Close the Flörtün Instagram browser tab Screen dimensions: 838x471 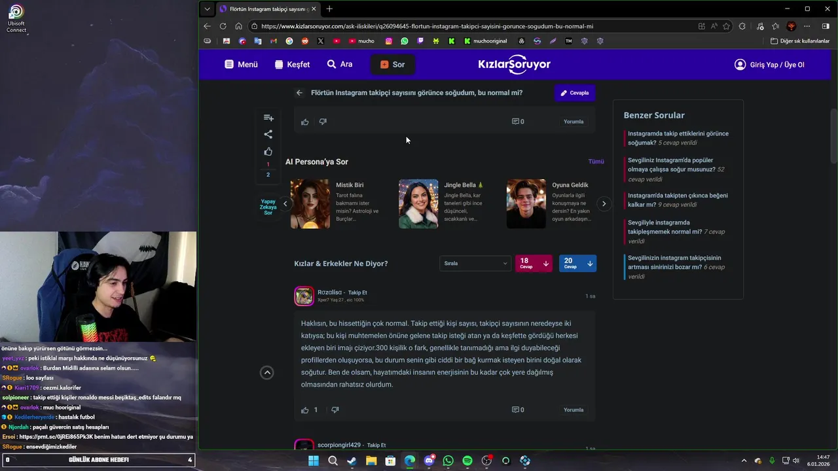point(314,9)
